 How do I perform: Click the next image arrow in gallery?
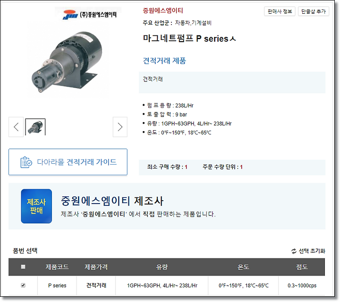pyautogui.click(x=120, y=127)
